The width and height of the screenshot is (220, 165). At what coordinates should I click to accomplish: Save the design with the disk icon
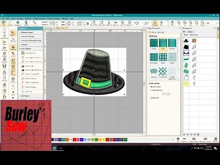pyautogui.click(x=4, y=66)
